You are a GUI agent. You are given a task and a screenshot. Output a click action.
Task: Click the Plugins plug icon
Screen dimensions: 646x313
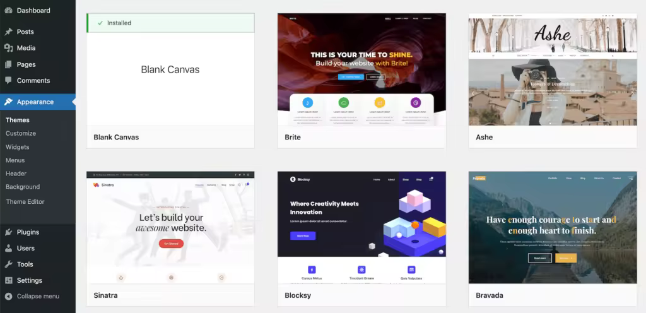point(8,232)
